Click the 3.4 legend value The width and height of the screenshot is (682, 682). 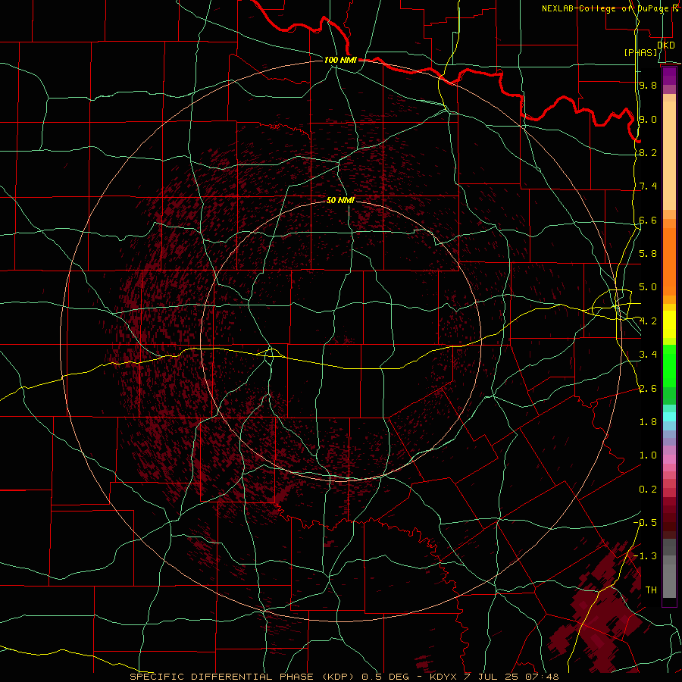click(648, 355)
